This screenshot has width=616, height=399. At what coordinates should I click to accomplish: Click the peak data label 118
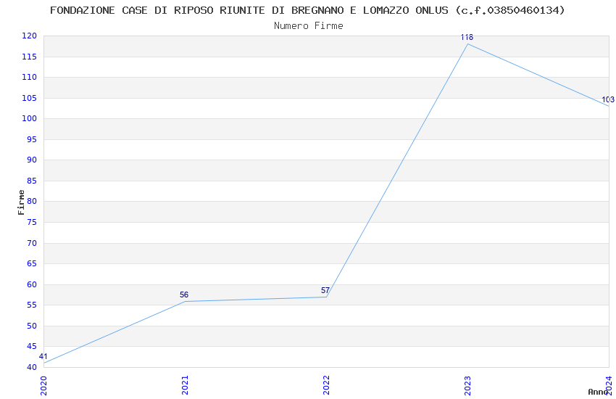pos(467,37)
